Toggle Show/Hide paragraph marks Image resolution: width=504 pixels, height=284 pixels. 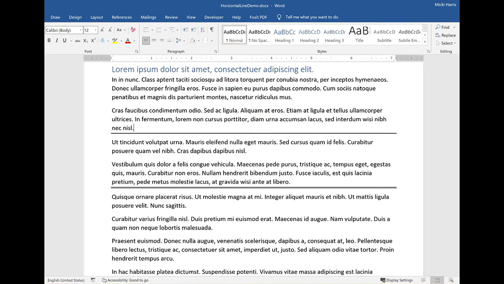coord(212,30)
